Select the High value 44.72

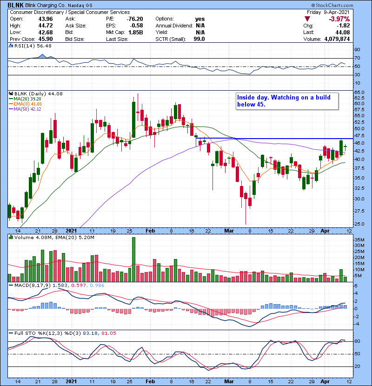tap(46, 26)
